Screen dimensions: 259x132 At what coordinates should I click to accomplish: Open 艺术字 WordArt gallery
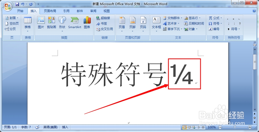coord(171,23)
